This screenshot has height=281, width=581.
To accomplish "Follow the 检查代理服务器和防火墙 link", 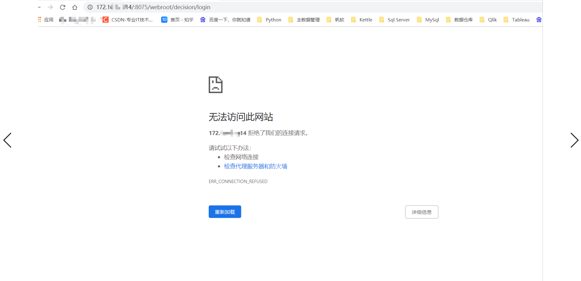I will tap(255, 166).
